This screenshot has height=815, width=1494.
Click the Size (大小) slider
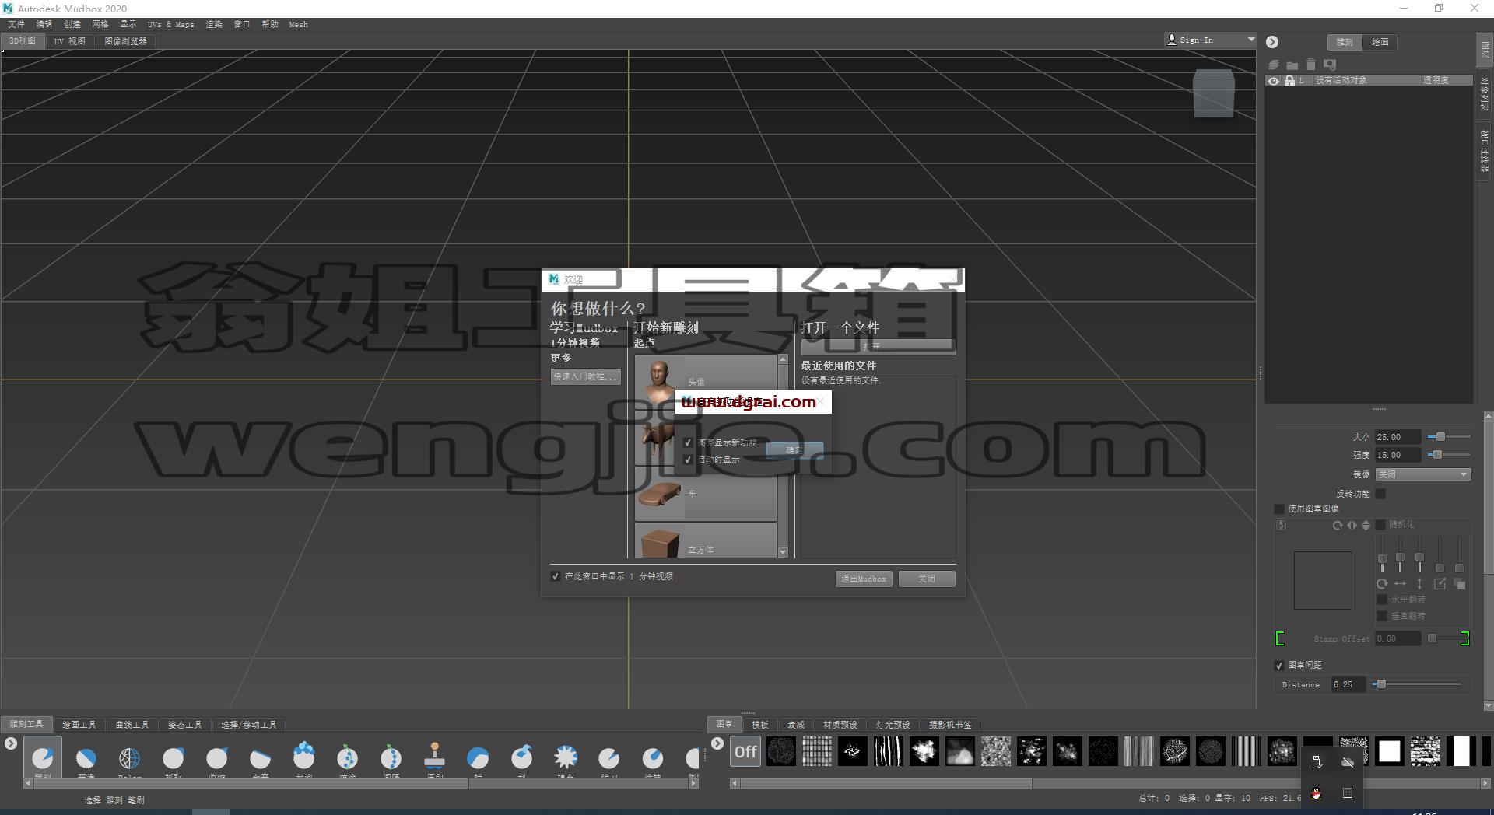tap(1449, 437)
